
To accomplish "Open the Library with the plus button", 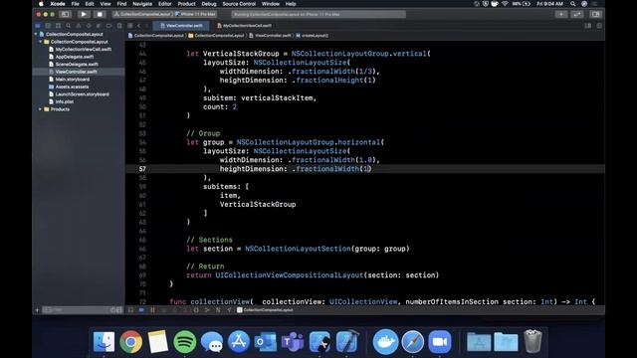I will tap(561, 14).
